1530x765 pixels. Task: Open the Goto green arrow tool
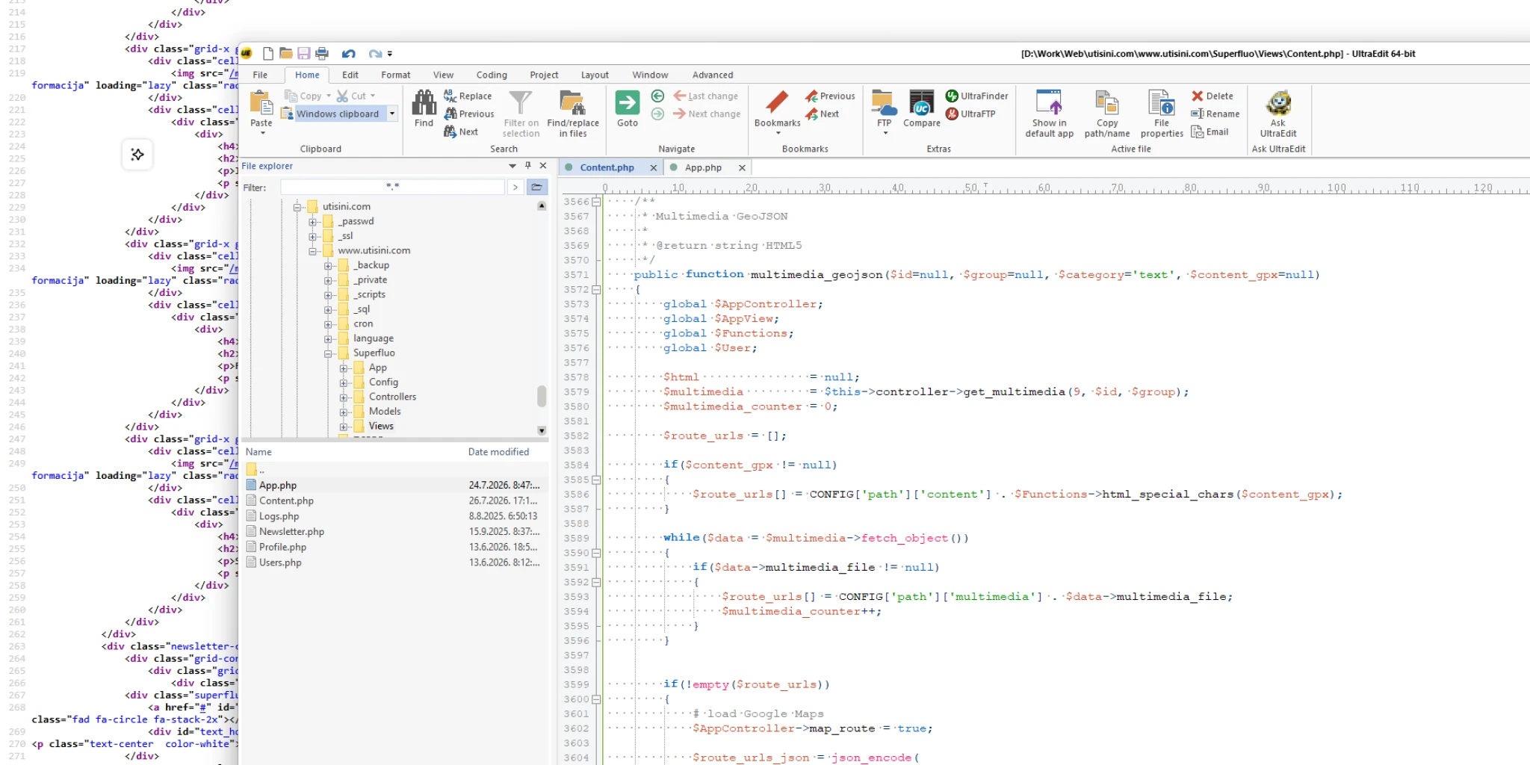click(627, 103)
